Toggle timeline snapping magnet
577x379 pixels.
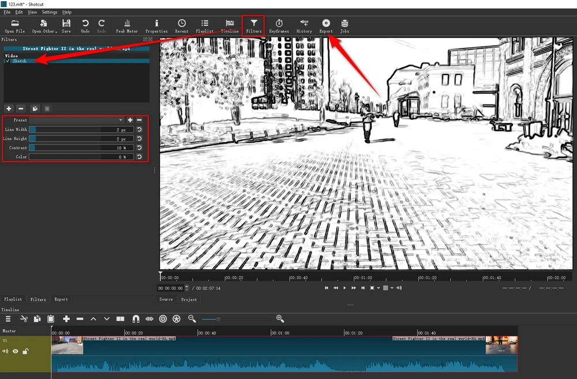click(x=136, y=318)
